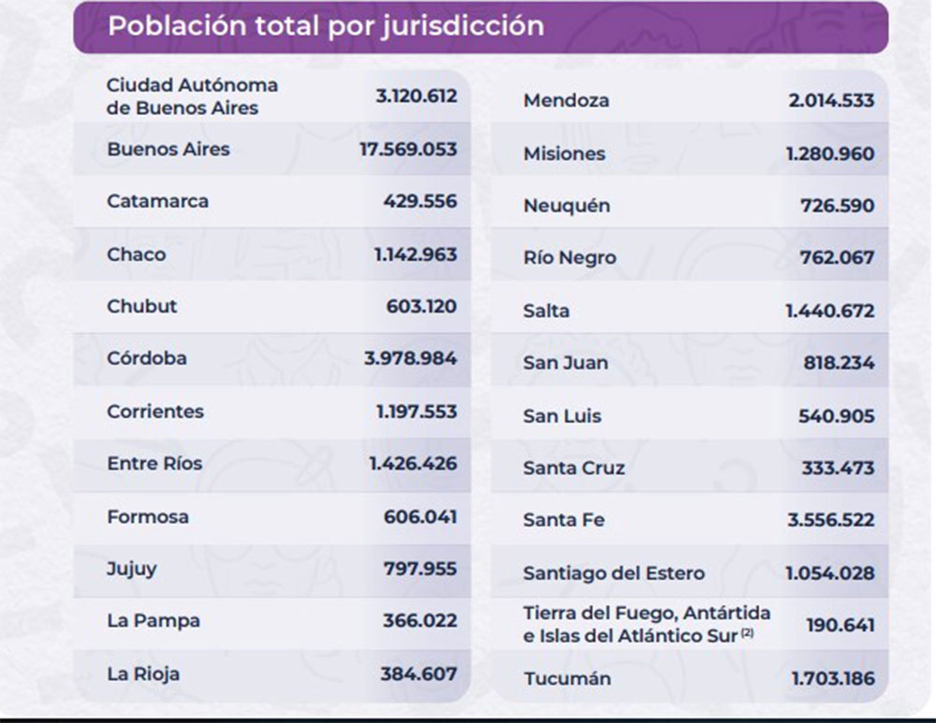Select the Corrientes row label
The width and height of the screenshot is (936, 723).
point(154,412)
